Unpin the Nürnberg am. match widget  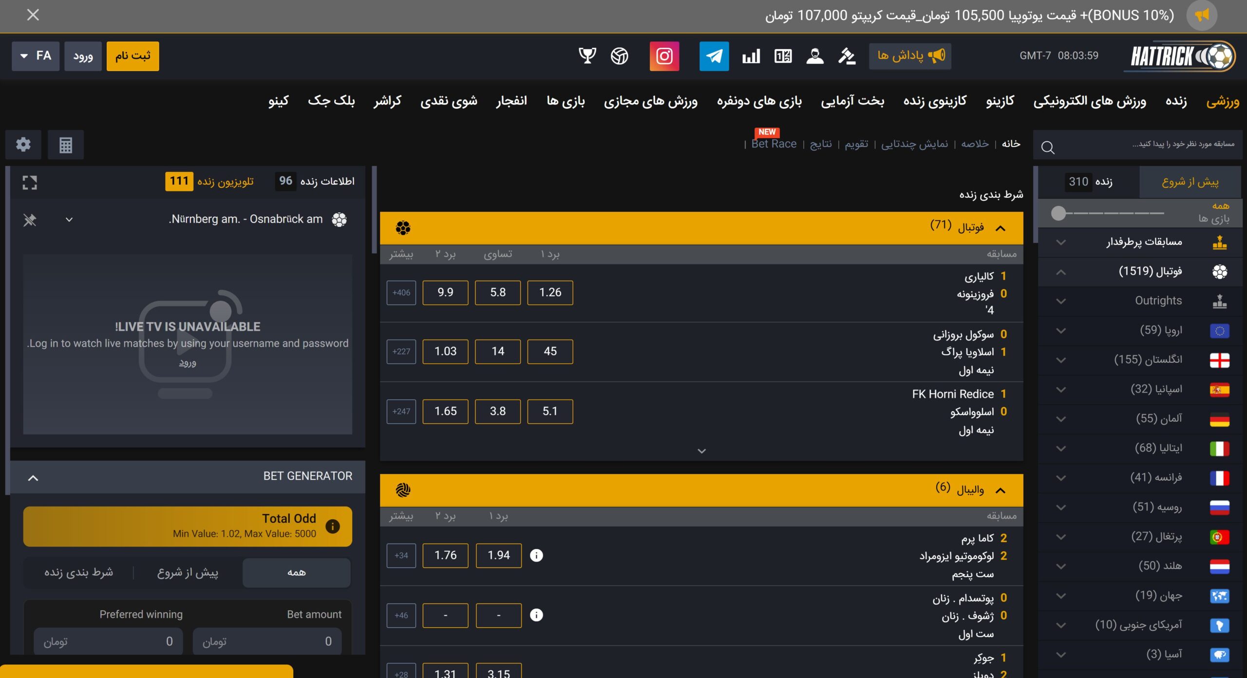tap(30, 220)
